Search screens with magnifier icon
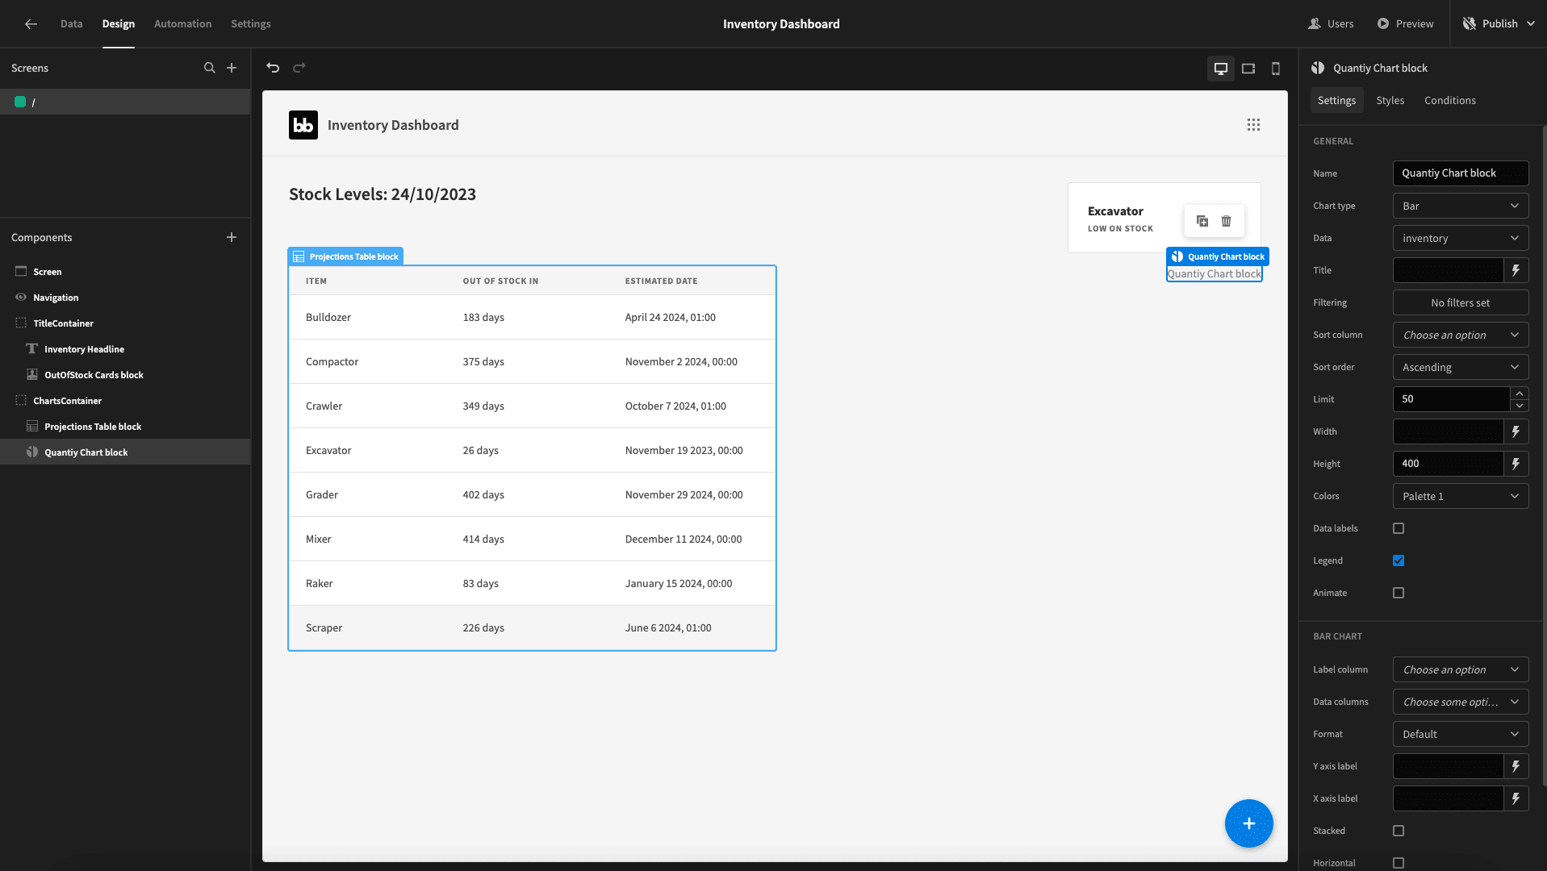 (210, 68)
